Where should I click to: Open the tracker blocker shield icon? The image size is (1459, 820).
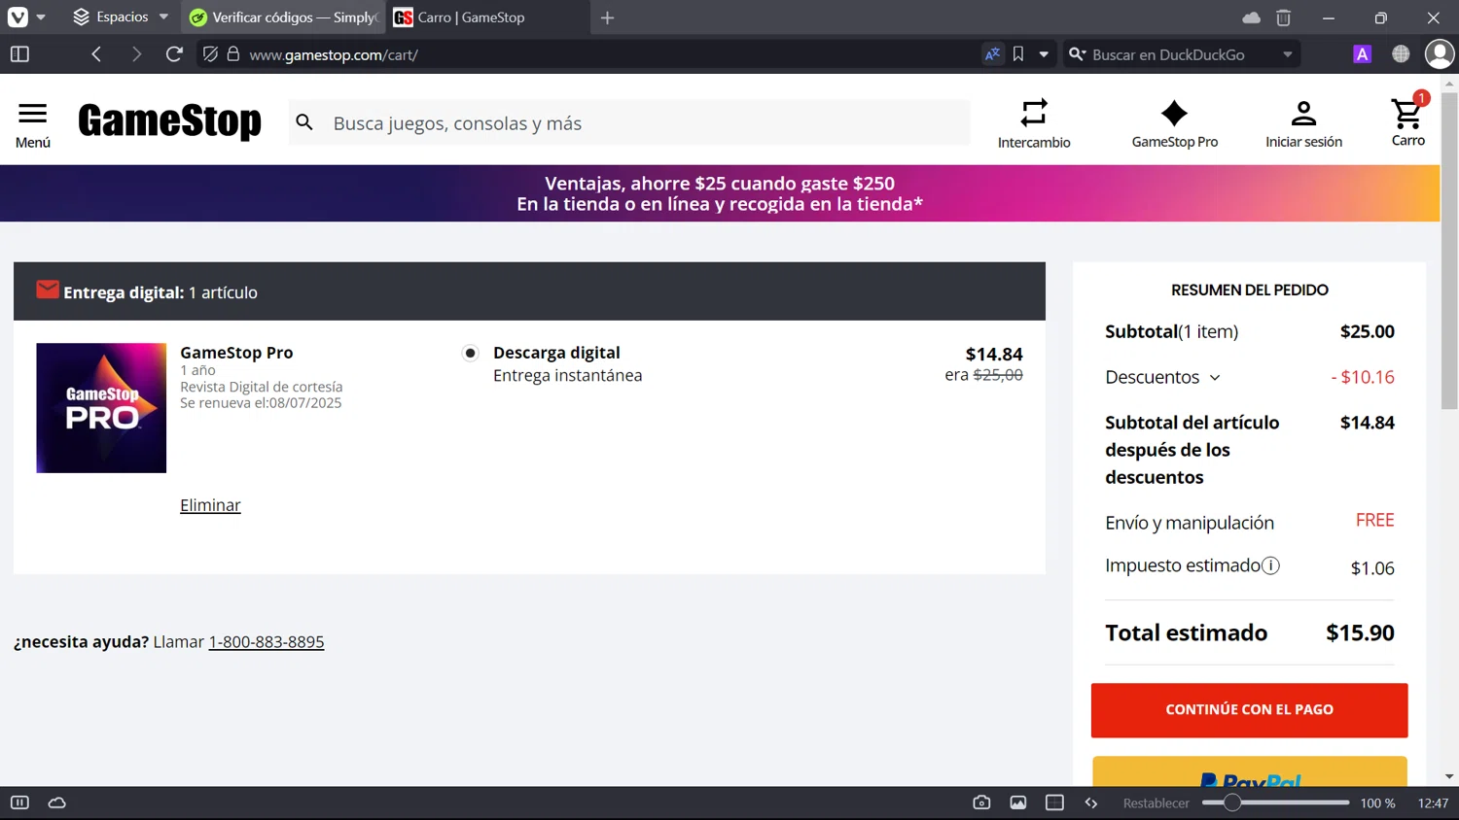click(210, 54)
